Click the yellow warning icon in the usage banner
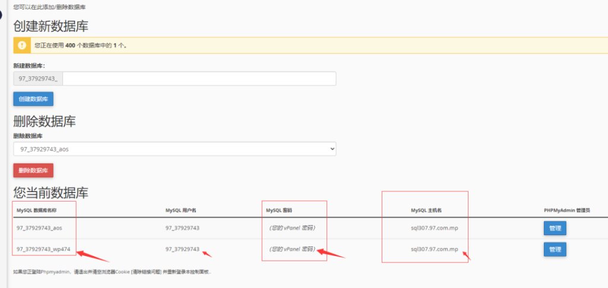This screenshot has width=608, height=288. point(22,45)
